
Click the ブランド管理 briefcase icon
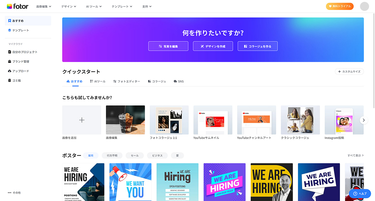[10, 62]
